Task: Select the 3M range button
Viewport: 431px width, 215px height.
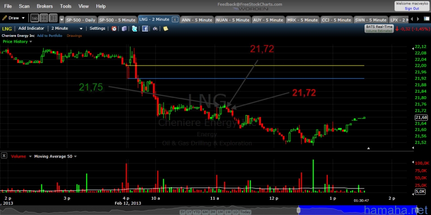Action: coord(213,212)
